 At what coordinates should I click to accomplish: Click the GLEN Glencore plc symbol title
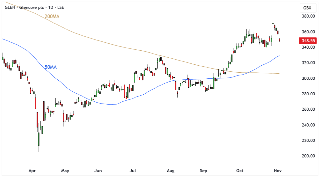click(x=34, y=7)
